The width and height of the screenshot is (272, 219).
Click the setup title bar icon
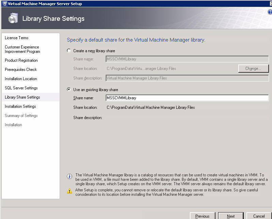click(5, 4)
